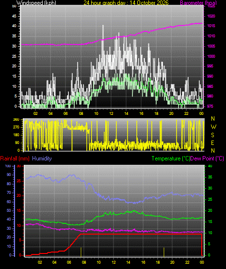Image resolution: width=226 pixels, height=269 pixels.
Task: Click the 45 windspeed scale value
Action: 14,16
